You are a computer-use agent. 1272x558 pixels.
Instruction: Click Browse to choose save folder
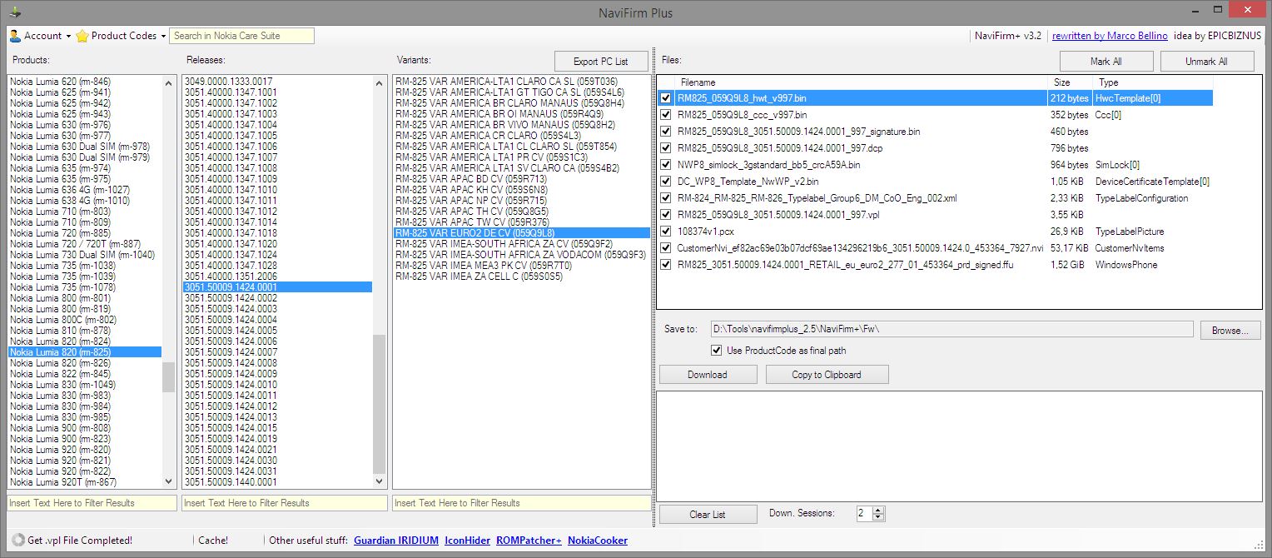click(1230, 331)
